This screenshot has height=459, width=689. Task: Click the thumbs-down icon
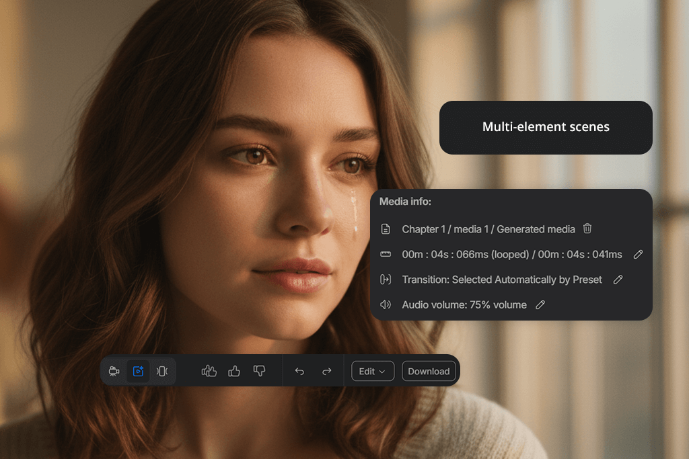[259, 371]
